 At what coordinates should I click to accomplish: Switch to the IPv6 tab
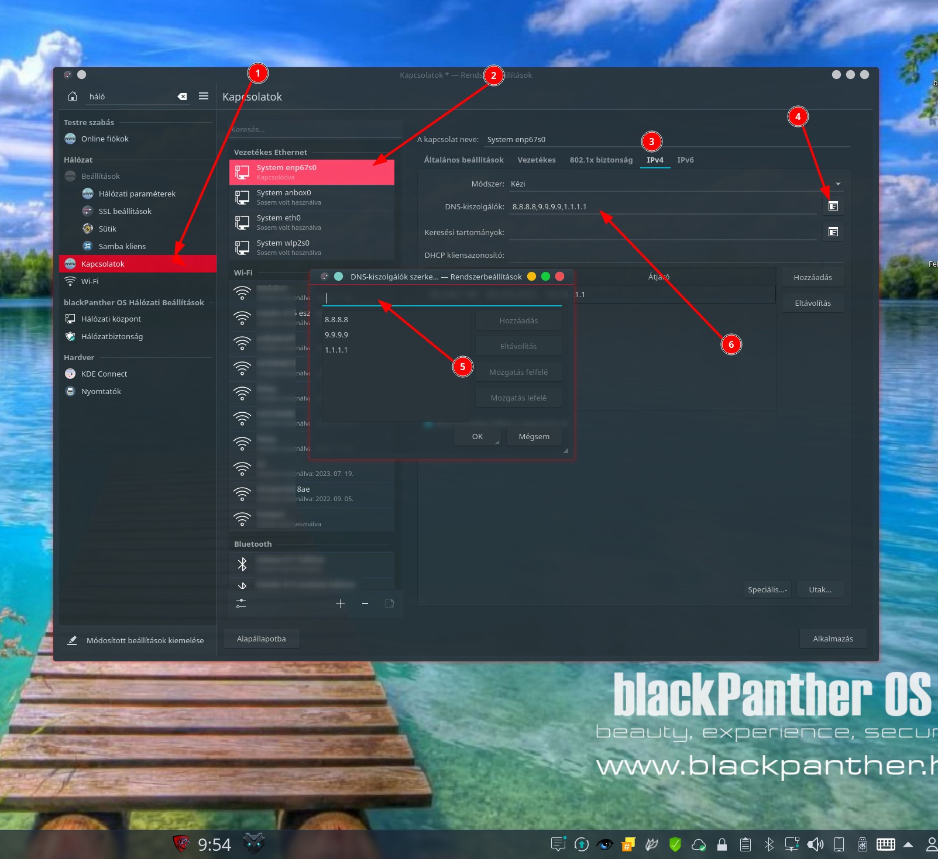coord(685,160)
